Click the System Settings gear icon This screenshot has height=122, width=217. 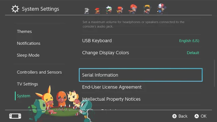pos(15,9)
